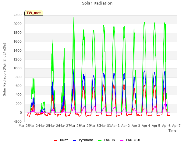Click the magenta PAR_OUT legend color marker
This screenshot has width=195, height=146.
point(122,141)
